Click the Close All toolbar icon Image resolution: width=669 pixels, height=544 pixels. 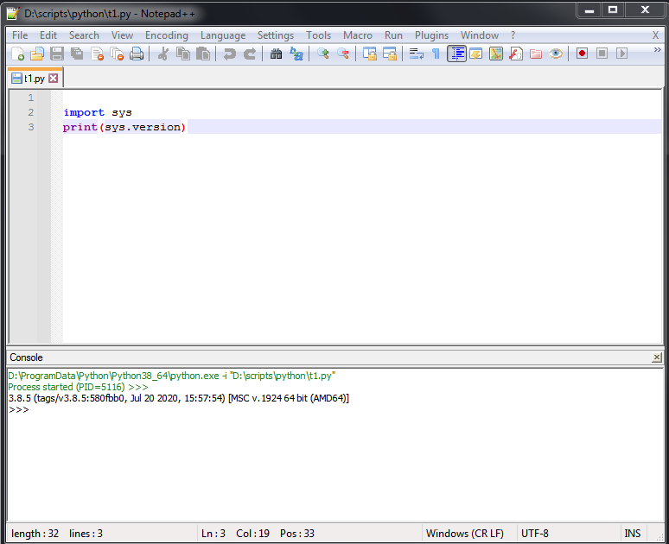tap(117, 54)
